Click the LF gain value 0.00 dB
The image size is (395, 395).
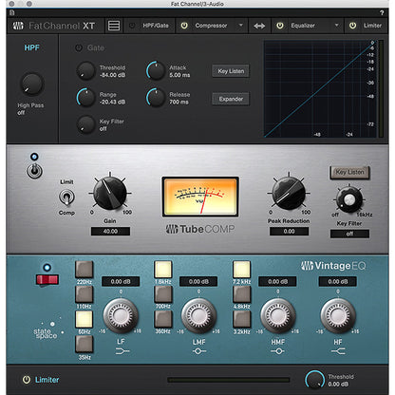tap(121, 281)
